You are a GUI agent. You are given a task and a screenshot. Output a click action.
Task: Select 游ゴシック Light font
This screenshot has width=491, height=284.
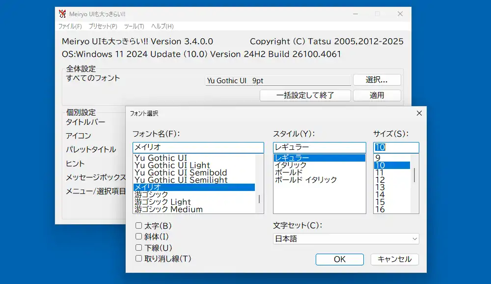[x=194, y=202]
